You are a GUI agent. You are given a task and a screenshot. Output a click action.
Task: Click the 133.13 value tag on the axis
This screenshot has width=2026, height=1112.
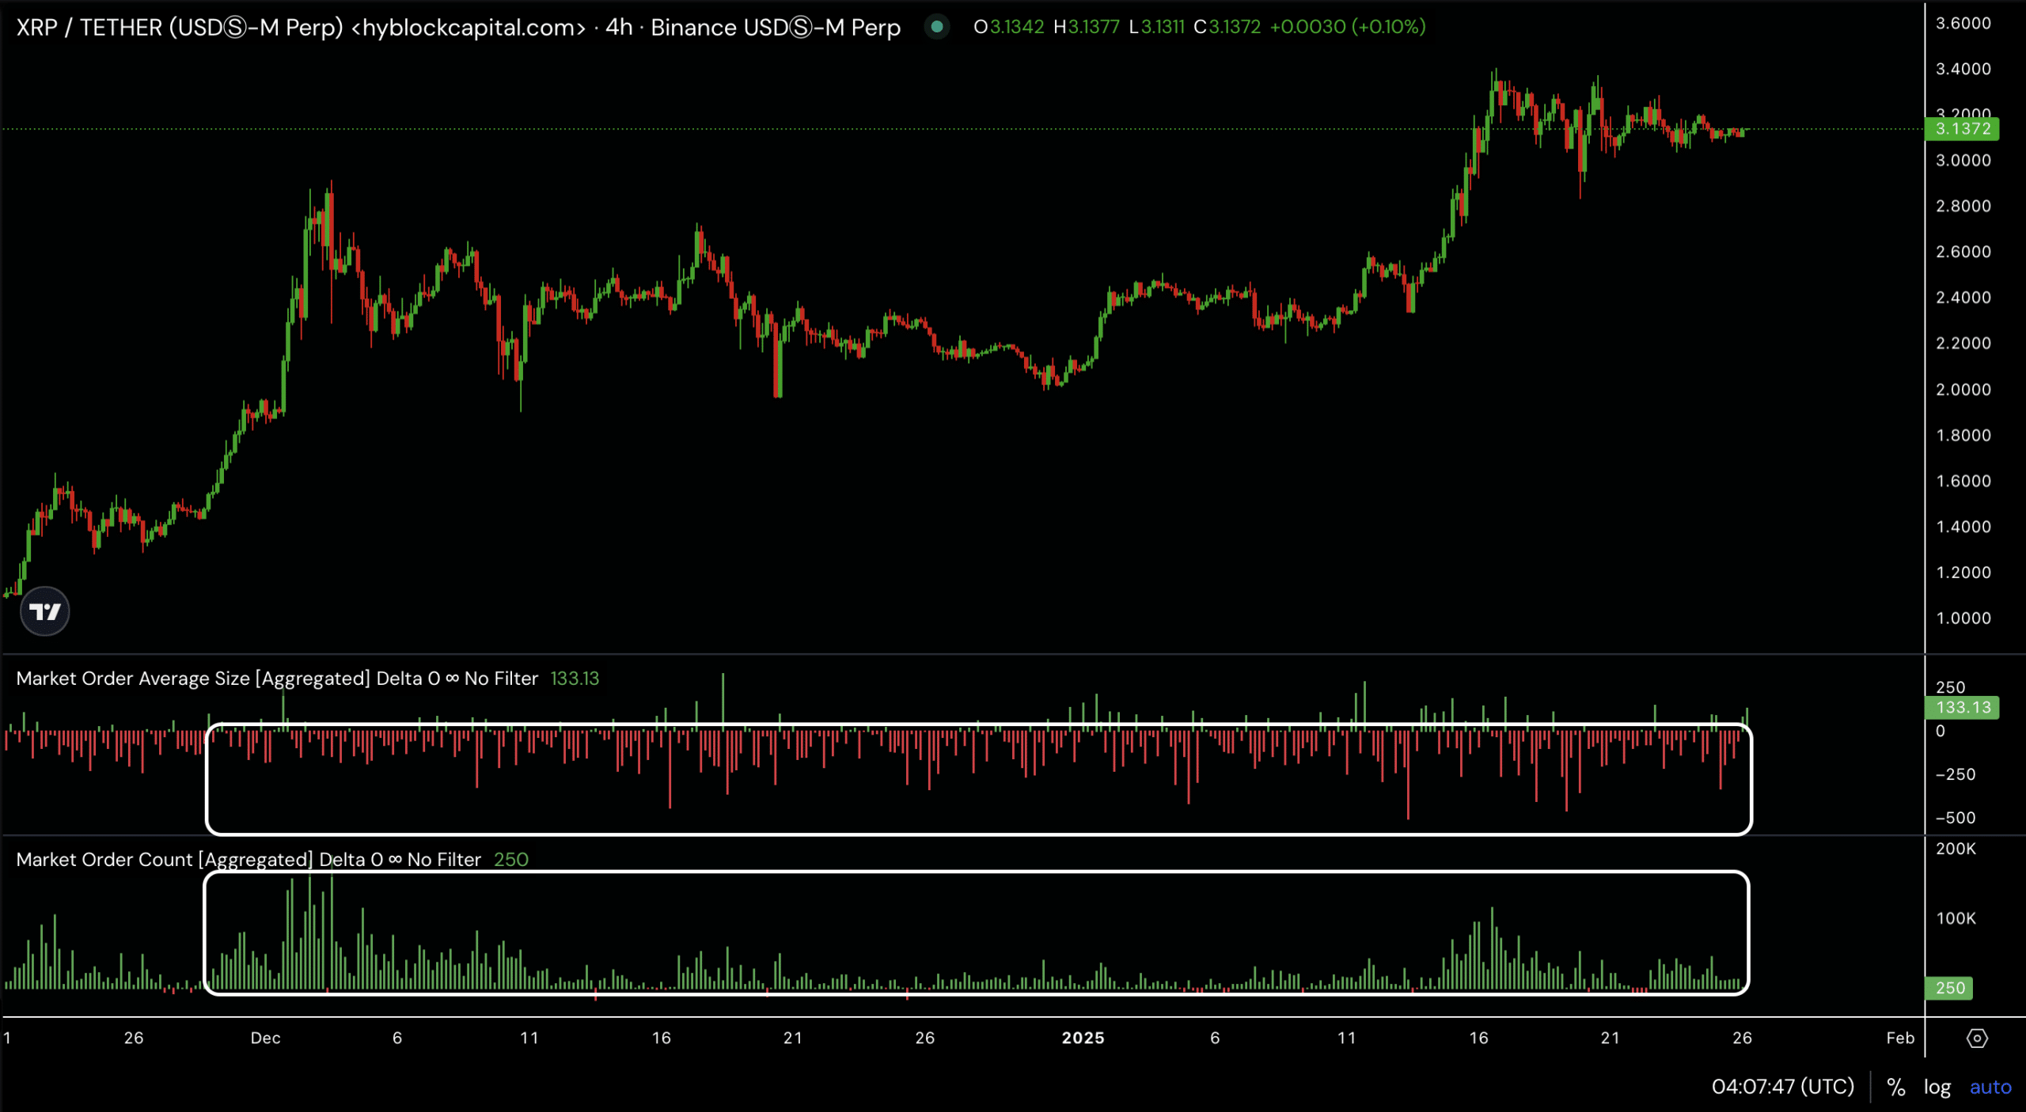pyautogui.click(x=1962, y=707)
